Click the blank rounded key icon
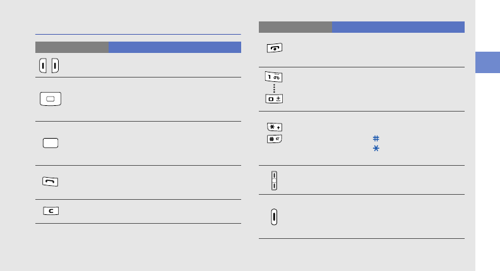This screenshot has width=500, height=271. click(51, 143)
